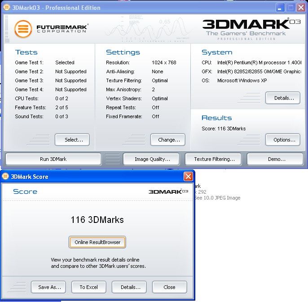Click the large 116 3DMarks score text

click(x=97, y=220)
